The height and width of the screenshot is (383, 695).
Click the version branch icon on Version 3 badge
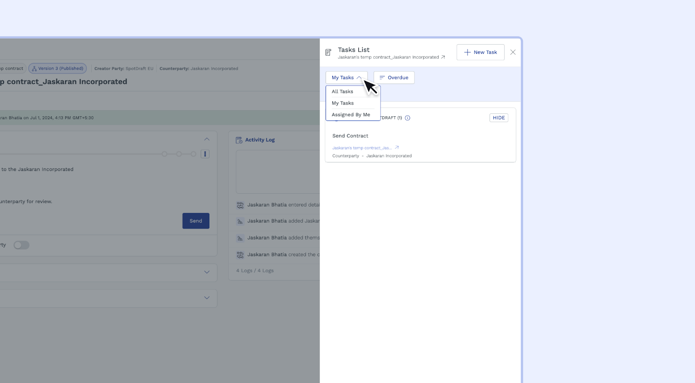34,69
